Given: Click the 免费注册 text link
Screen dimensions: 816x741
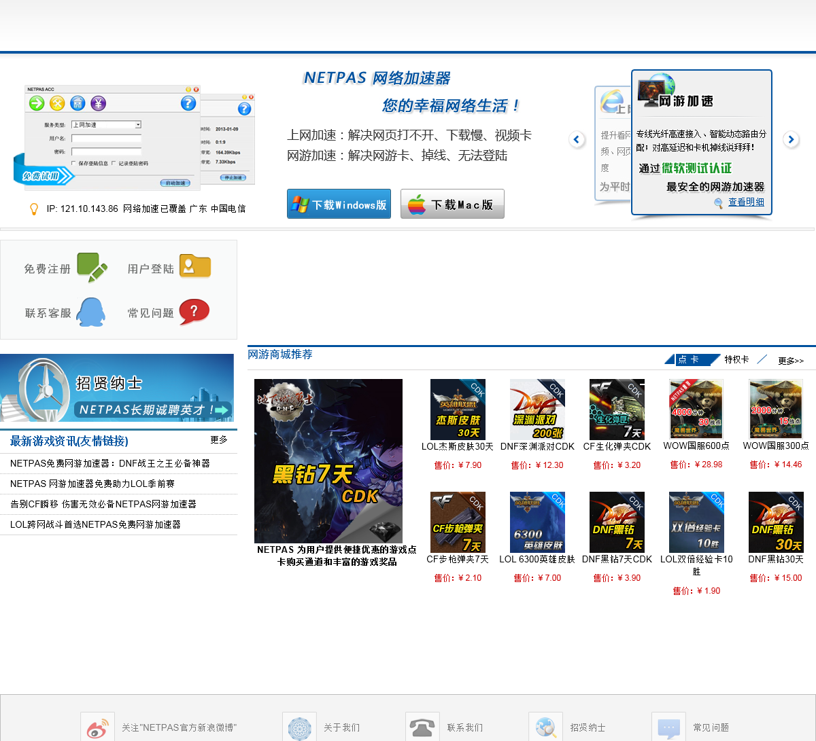Looking at the screenshot, I should (x=48, y=269).
